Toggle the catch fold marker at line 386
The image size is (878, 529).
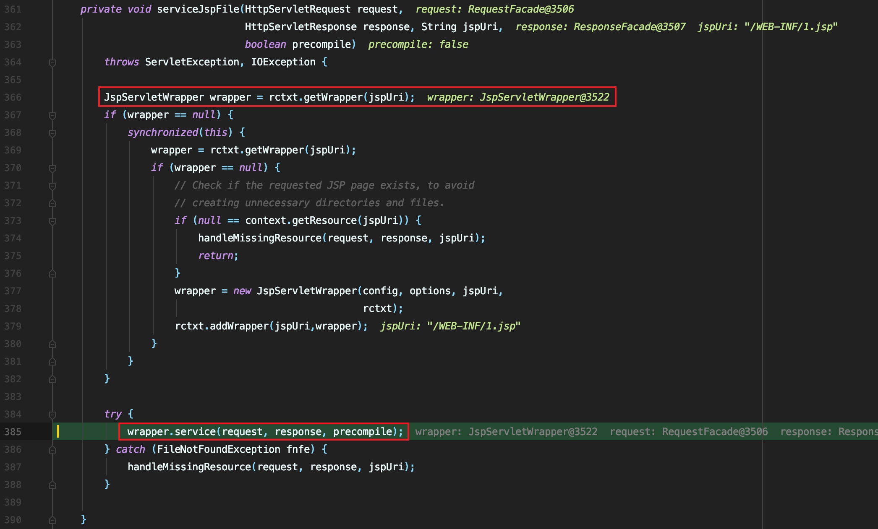coord(52,450)
